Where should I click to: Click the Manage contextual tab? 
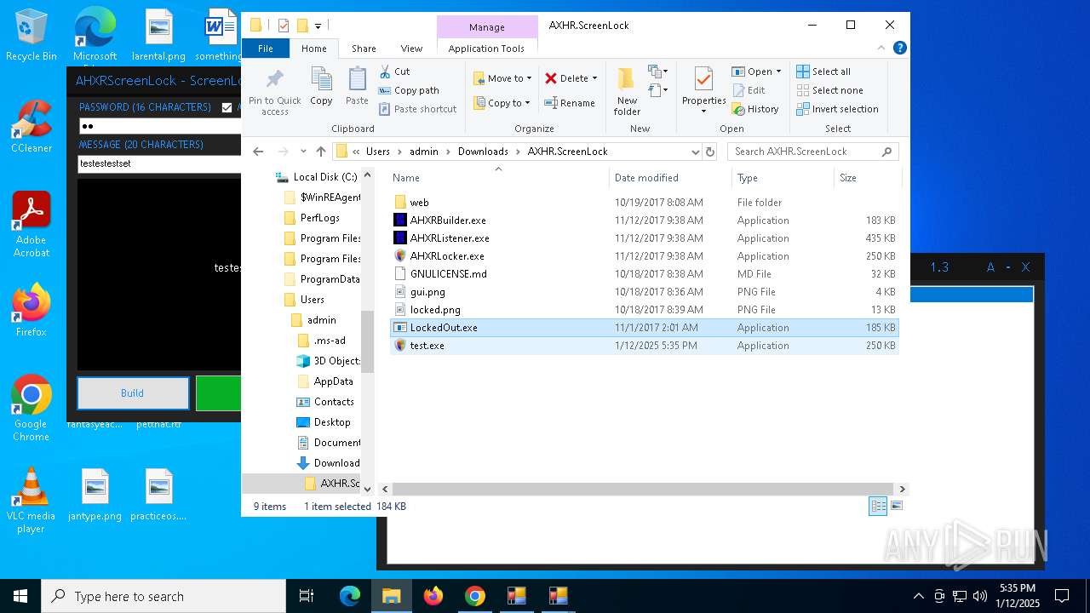click(x=486, y=27)
